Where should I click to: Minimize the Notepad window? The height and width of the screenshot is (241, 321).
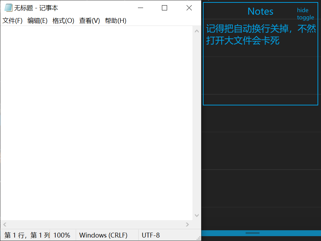(140, 8)
